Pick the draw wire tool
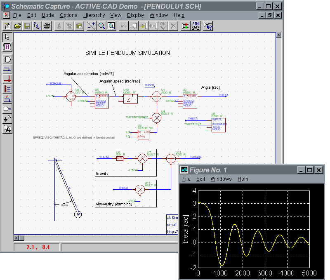330x280 pixels. [x=7, y=69]
